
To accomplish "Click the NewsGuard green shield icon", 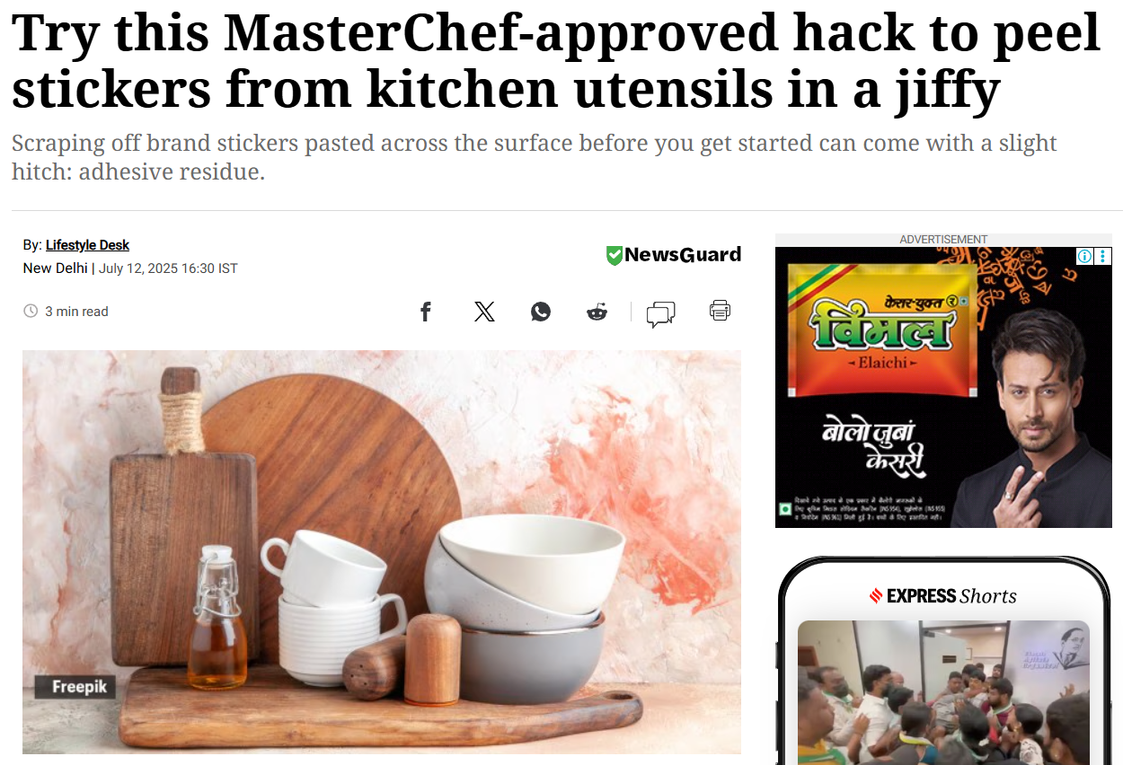I will [615, 255].
